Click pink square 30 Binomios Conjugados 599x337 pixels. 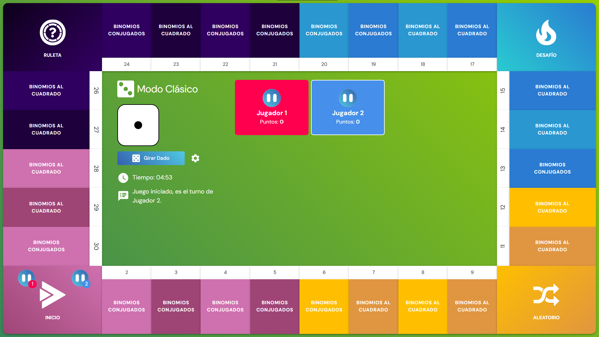[46, 246]
